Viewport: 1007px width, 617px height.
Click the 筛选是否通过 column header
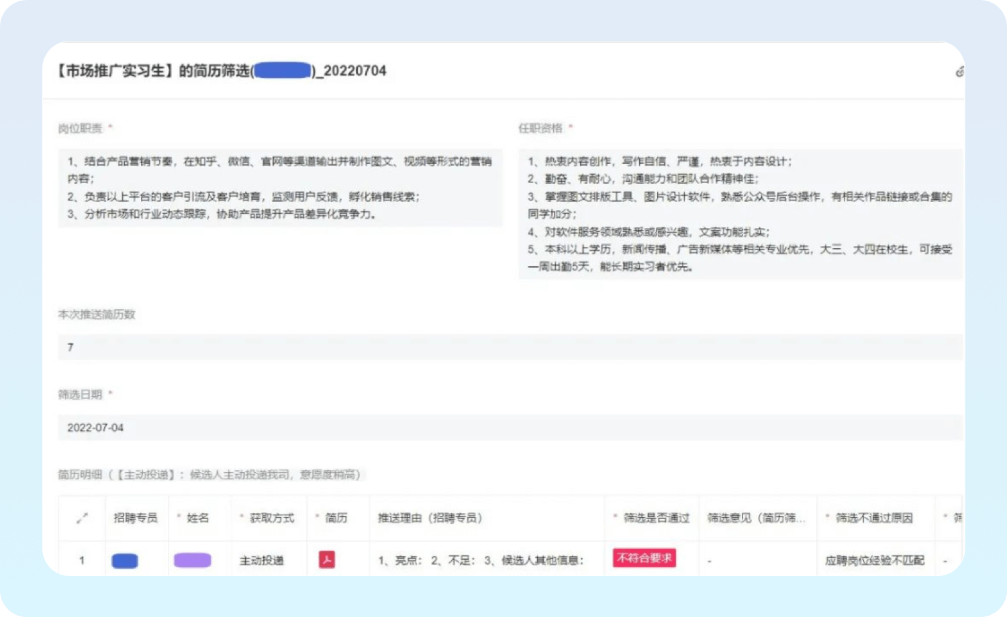pos(656,518)
